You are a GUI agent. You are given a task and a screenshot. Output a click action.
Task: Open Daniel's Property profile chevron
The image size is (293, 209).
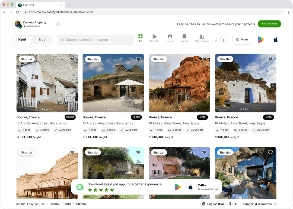(x=58, y=24)
